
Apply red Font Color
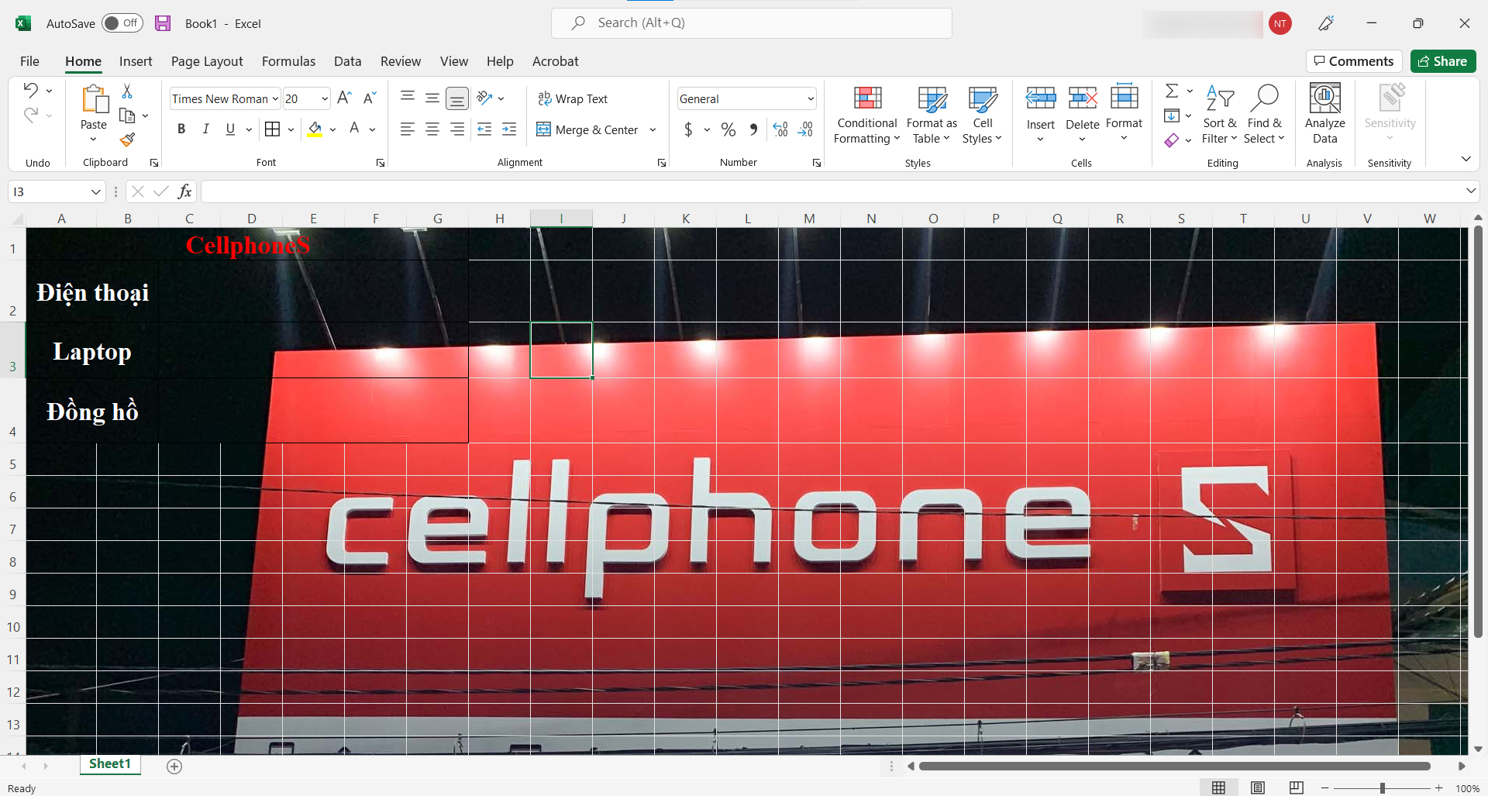[x=354, y=129]
